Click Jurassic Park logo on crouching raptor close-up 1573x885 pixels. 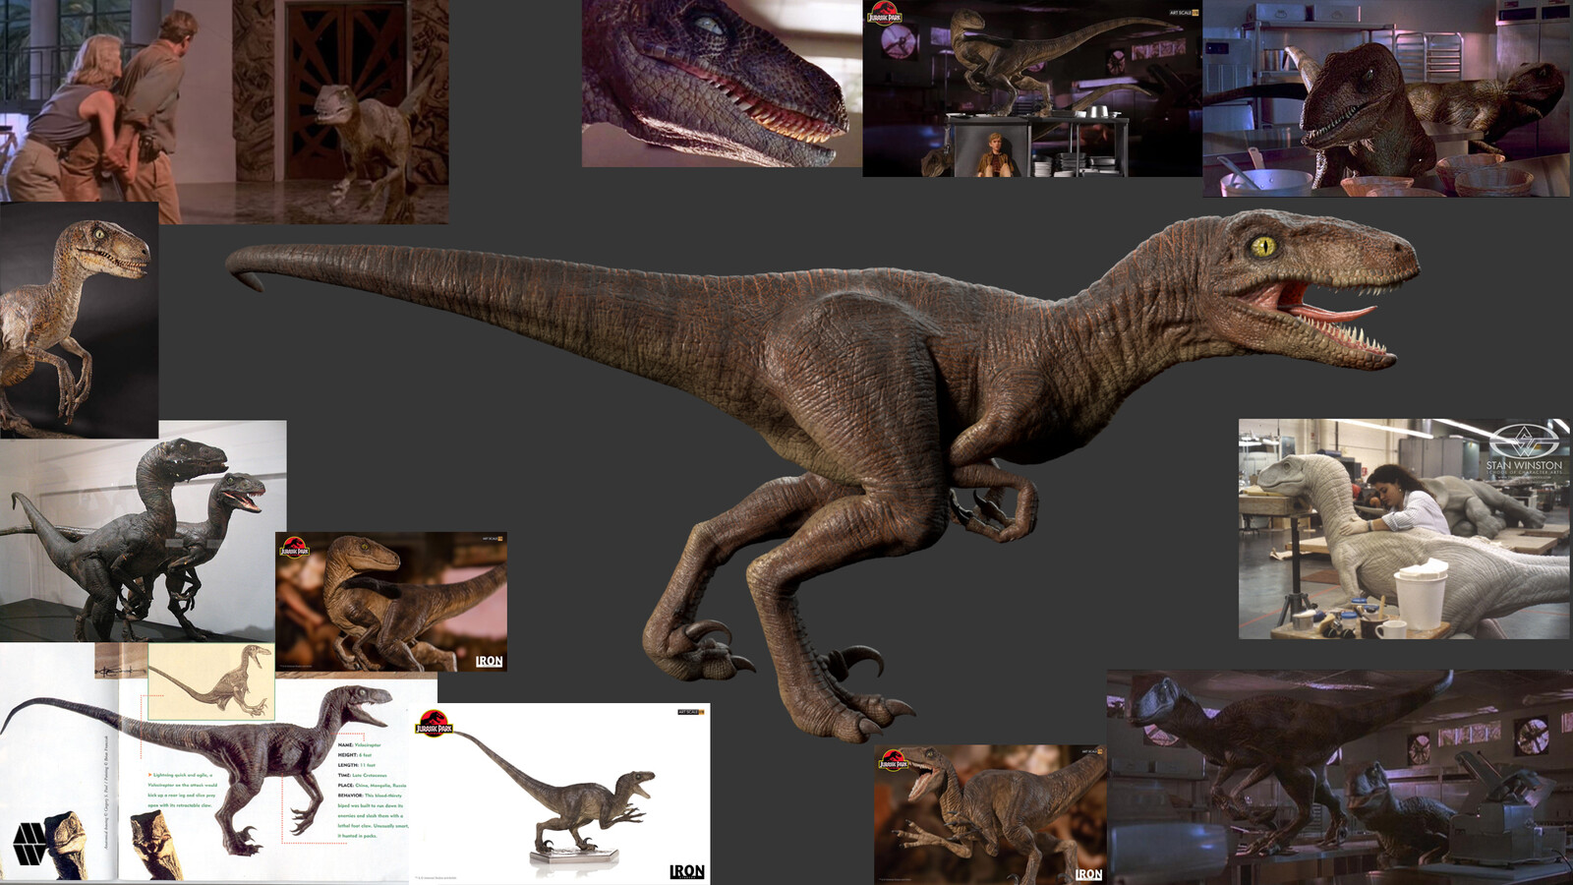click(x=294, y=548)
